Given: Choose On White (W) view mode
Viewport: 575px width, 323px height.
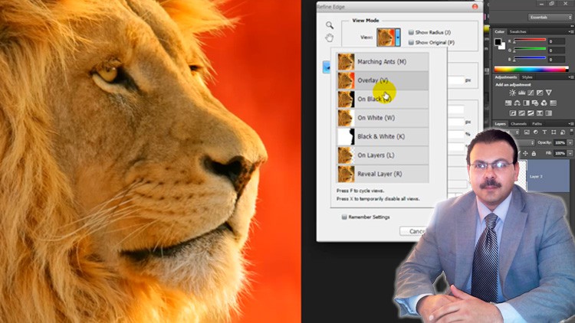Looking at the screenshot, I should pos(383,118).
